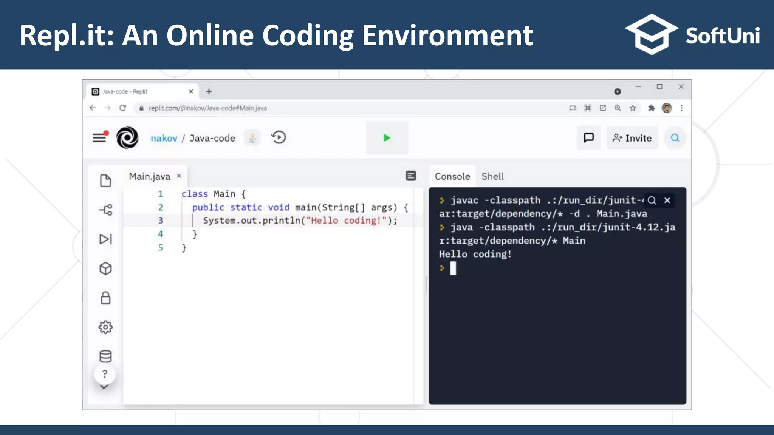
Task: Run the code with green play button
Action: click(x=387, y=138)
